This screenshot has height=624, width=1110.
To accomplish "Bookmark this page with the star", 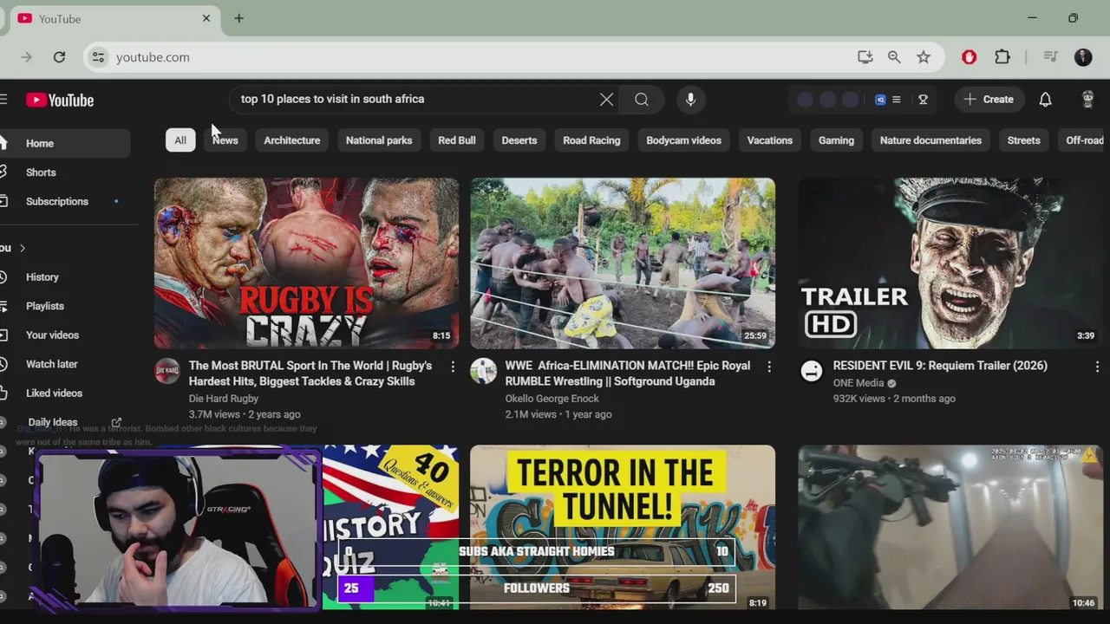I will click(x=924, y=57).
